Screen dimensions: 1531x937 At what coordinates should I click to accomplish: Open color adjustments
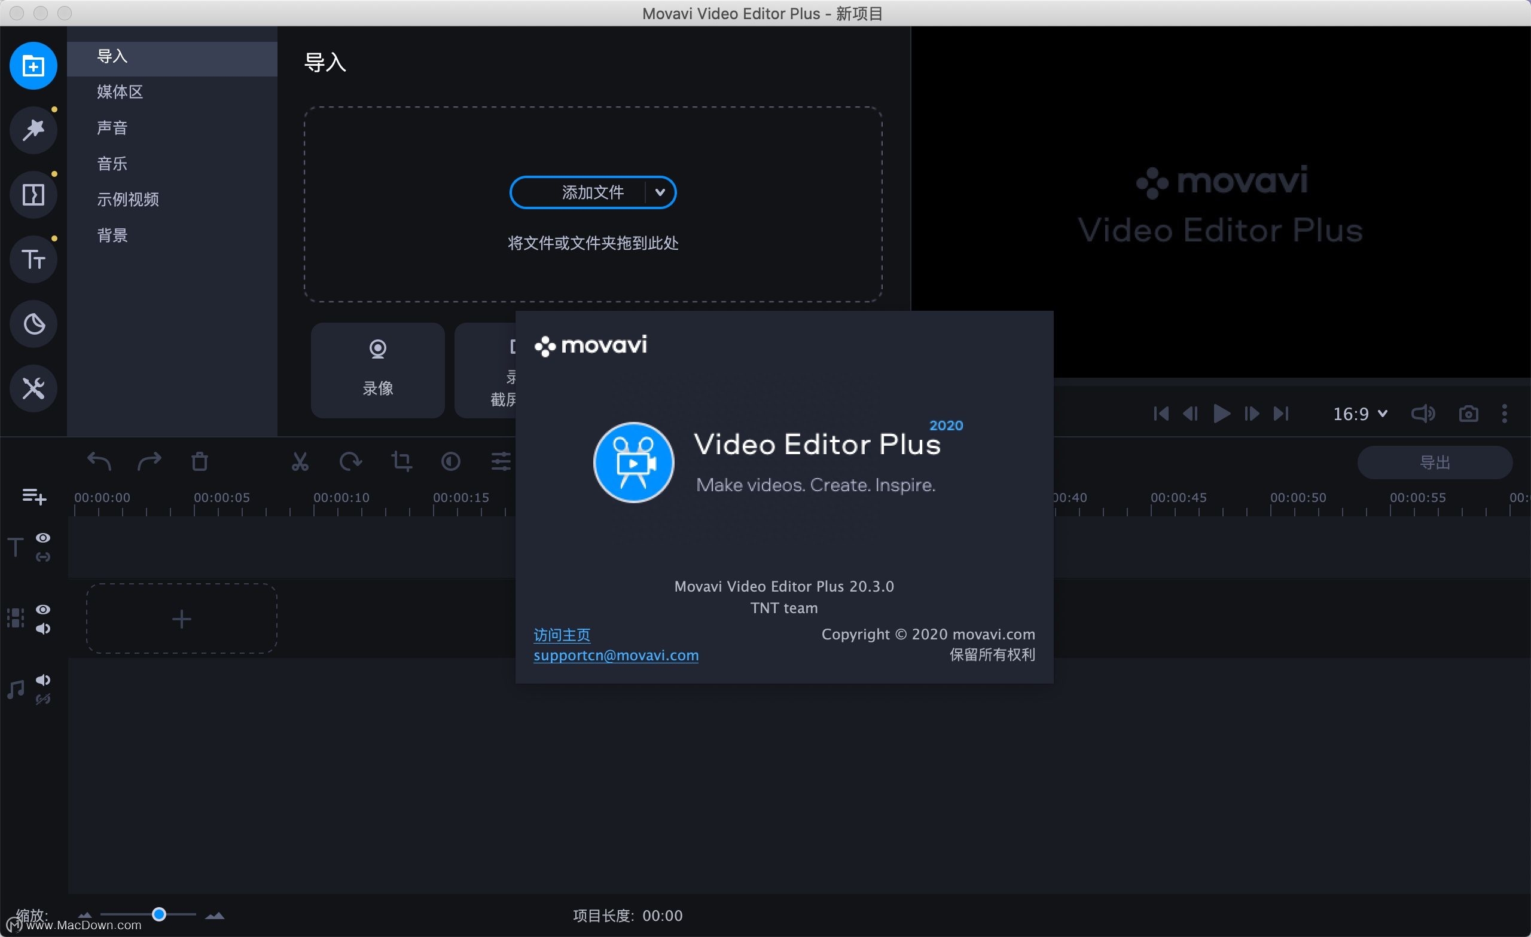[451, 461]
